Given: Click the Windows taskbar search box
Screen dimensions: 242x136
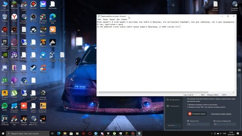Looking at the screenshot, I should click(28, 133).
